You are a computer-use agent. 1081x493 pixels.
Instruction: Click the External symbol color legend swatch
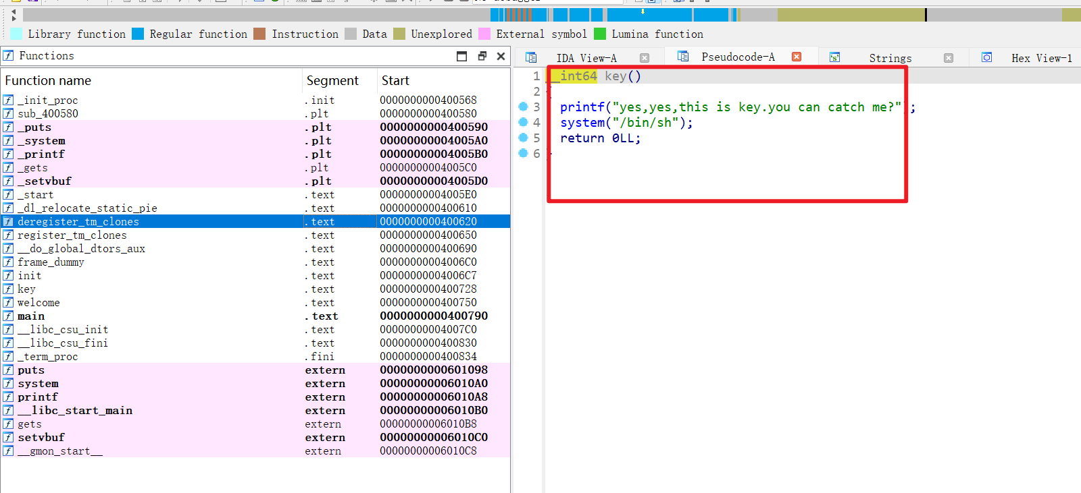pos(484,34)
